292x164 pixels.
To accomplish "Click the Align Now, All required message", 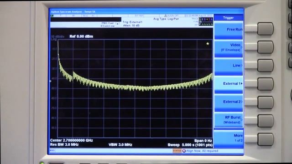I will (202, 151).
